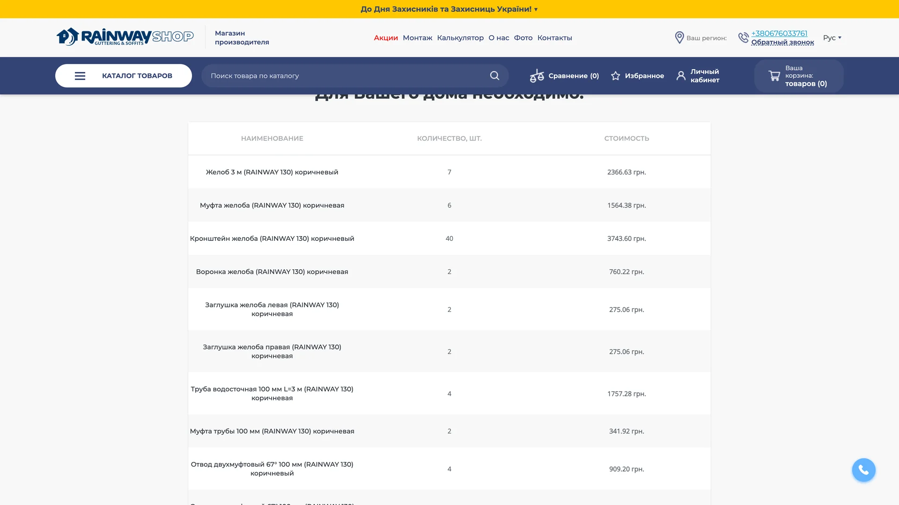The width and height of the screenshot is (899, 505).
Task: Click the КАТАЛОГ ТОВАРОВ button
Action: pos(124,76)
